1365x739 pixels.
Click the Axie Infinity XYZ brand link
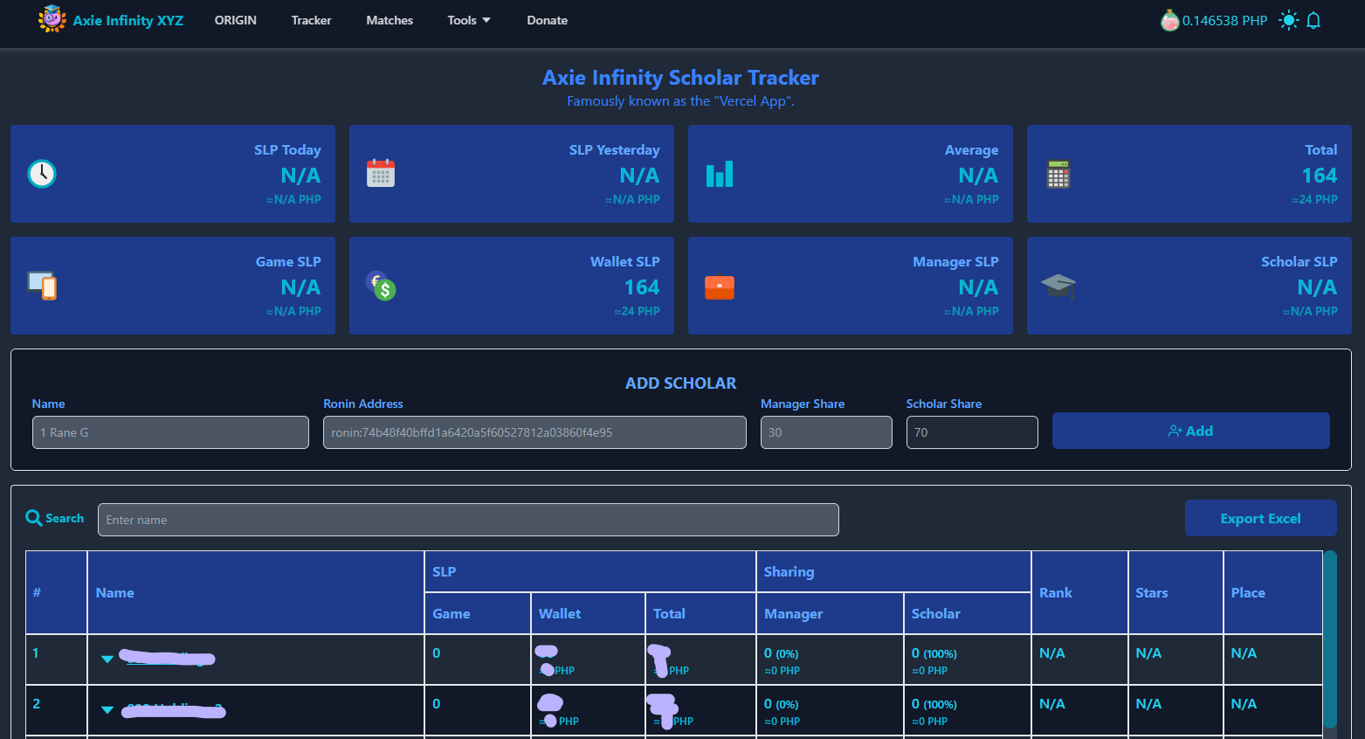pyautogui.click(x=128, y=20)
